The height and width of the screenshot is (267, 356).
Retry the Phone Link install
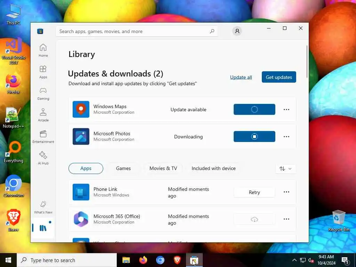pos(254,192)
